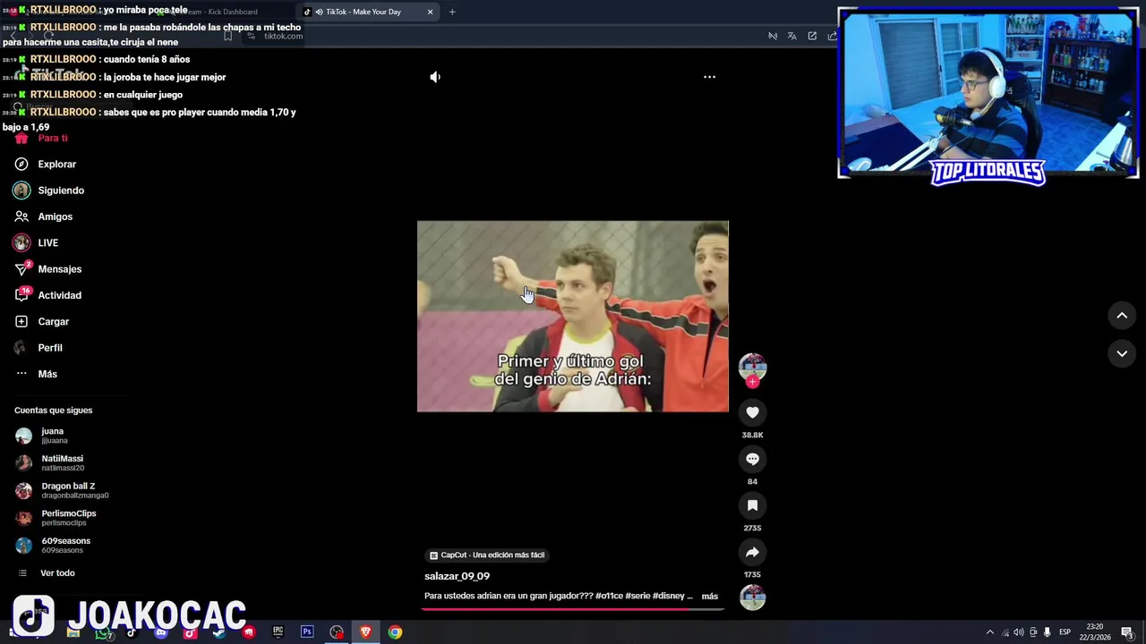Open Steam from the taskbar

(x=219, y=632)
